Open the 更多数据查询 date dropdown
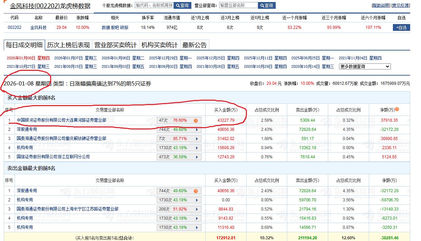 coord(365,66)
